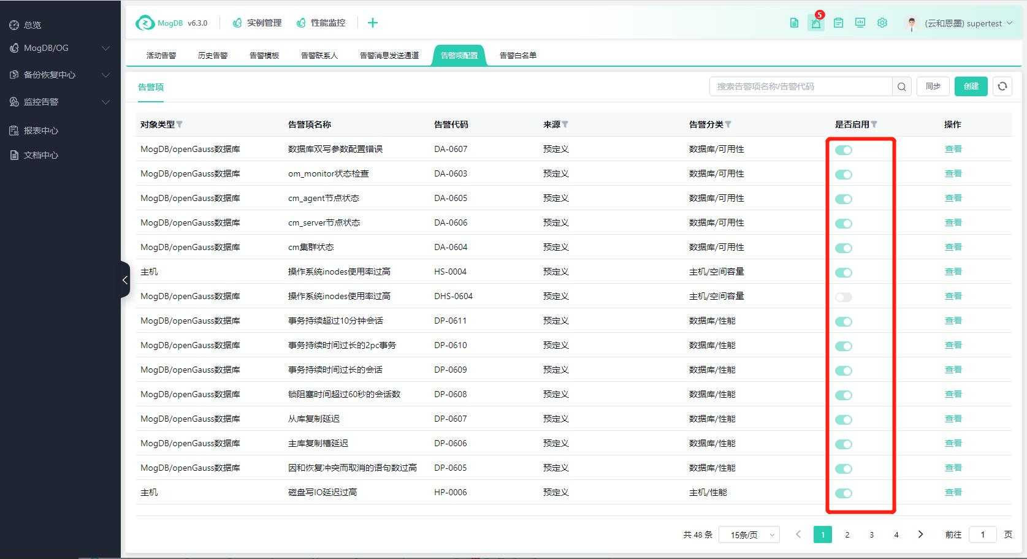
Task: Click the alarm code DP-0608
Action: (451, 394)
